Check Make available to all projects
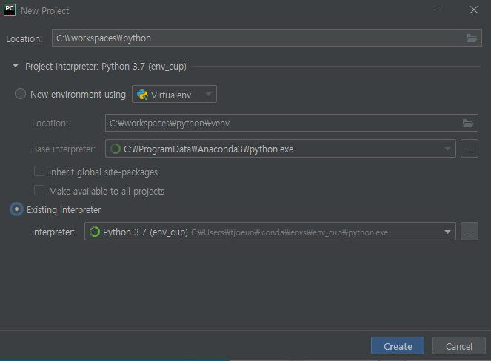 click(x=39, y=190)
